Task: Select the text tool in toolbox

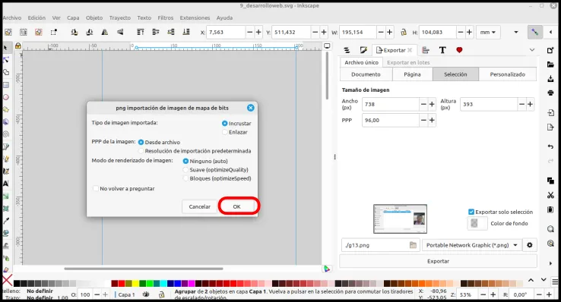Action: [x=6, y=184]
